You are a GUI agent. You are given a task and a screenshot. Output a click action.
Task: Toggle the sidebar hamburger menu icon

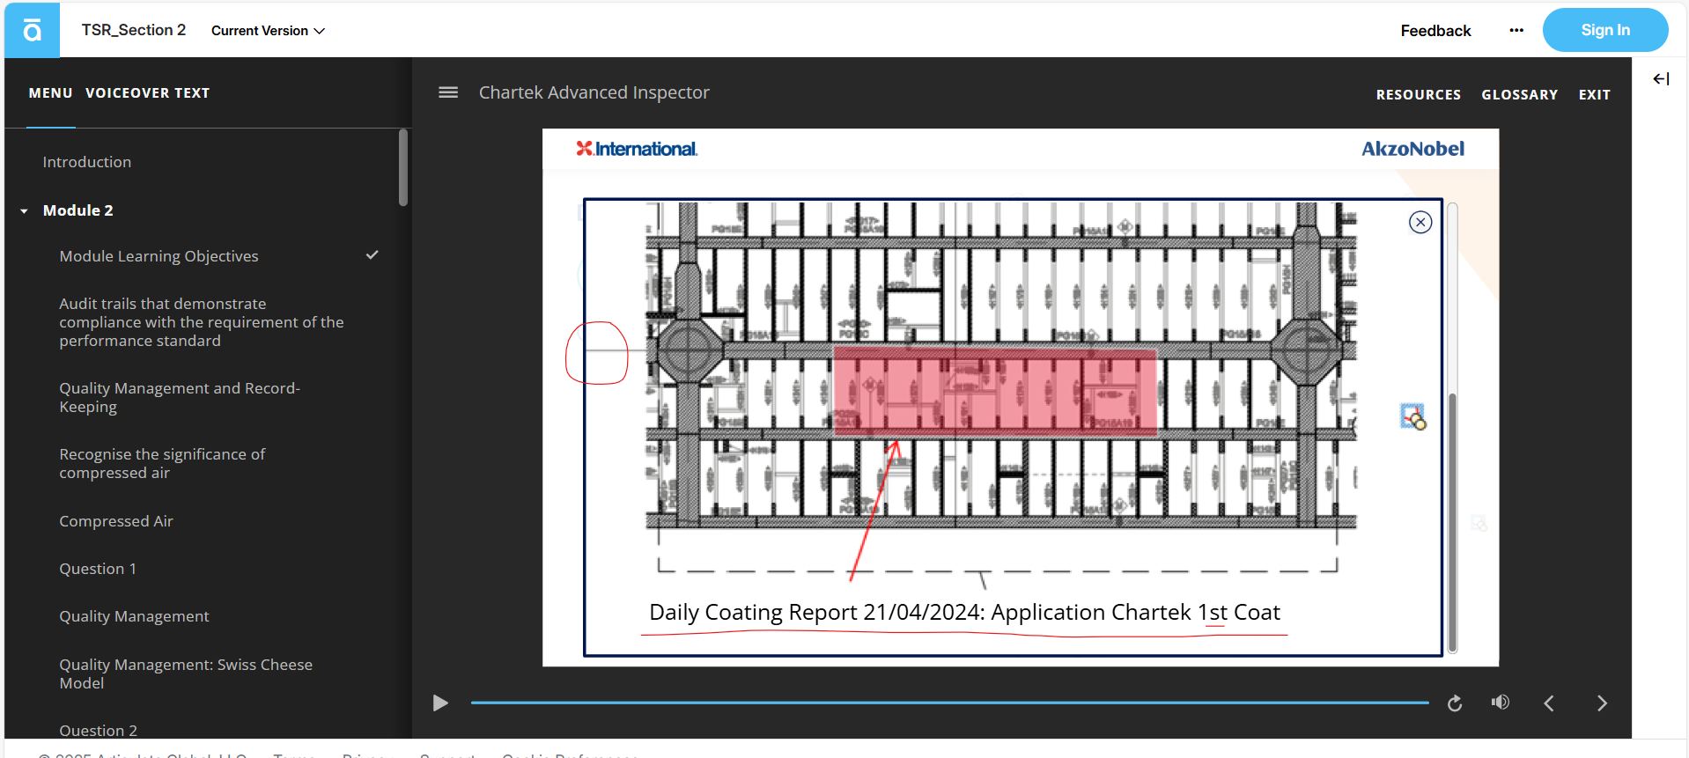pyautogui.click(x=448, y=92)
